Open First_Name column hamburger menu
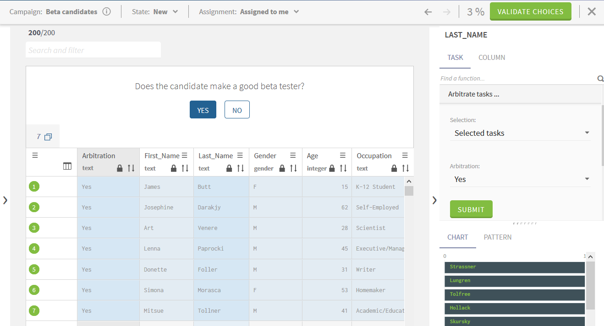 [185, 155]
